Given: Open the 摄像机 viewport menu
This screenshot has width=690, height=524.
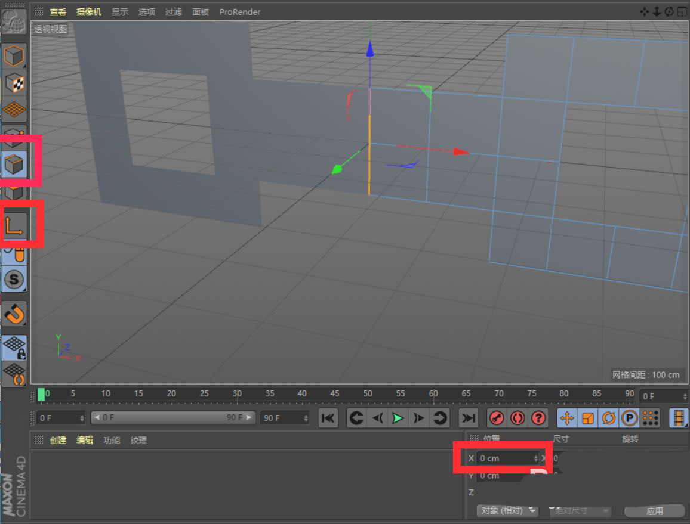Looking at the screenshot, I should (x=89, y=12).
